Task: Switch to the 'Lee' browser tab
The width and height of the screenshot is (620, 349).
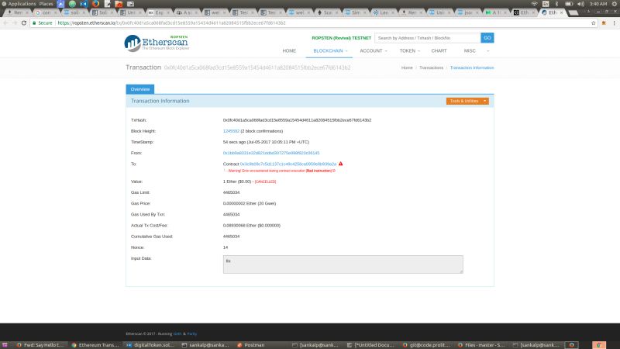Action: (384, 12)
